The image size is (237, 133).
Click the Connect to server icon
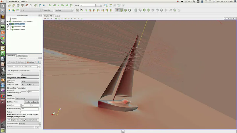(x=18, y=5)
